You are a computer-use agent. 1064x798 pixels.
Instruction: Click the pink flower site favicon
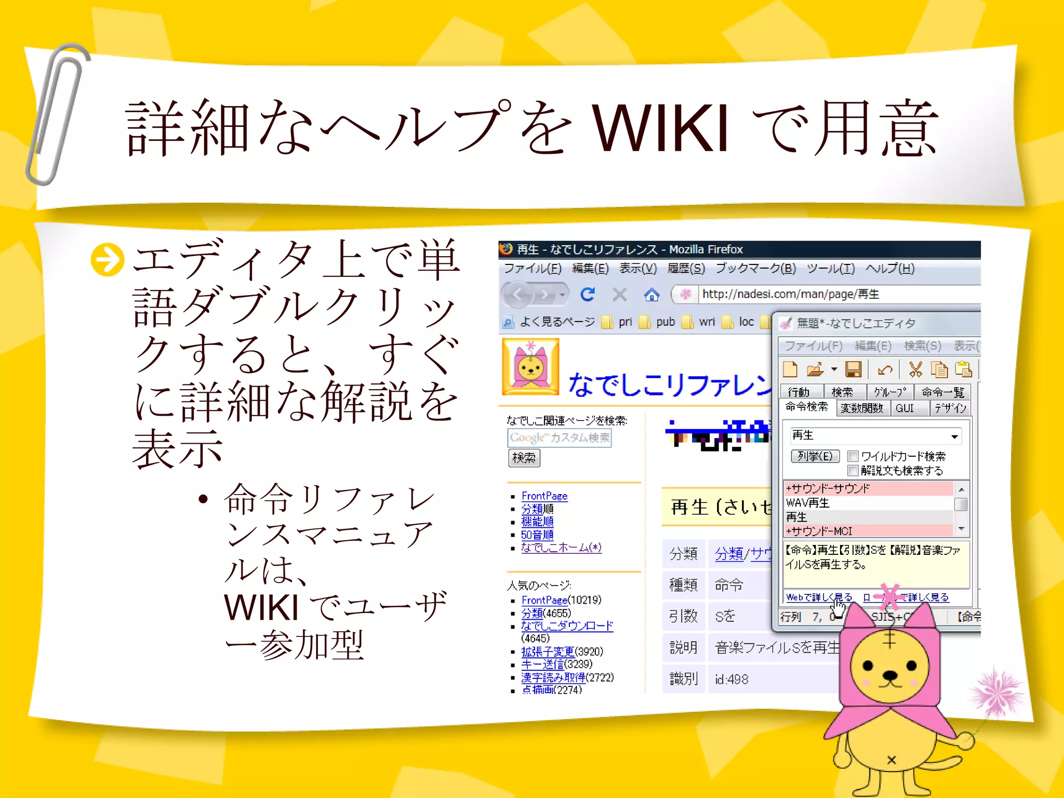[x=686, y=295]
